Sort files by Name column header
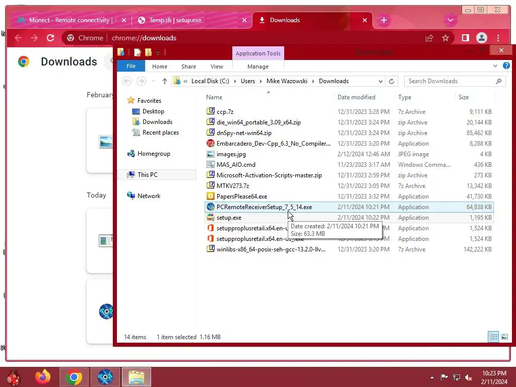 pyautogui.click(x=214, y=97)
